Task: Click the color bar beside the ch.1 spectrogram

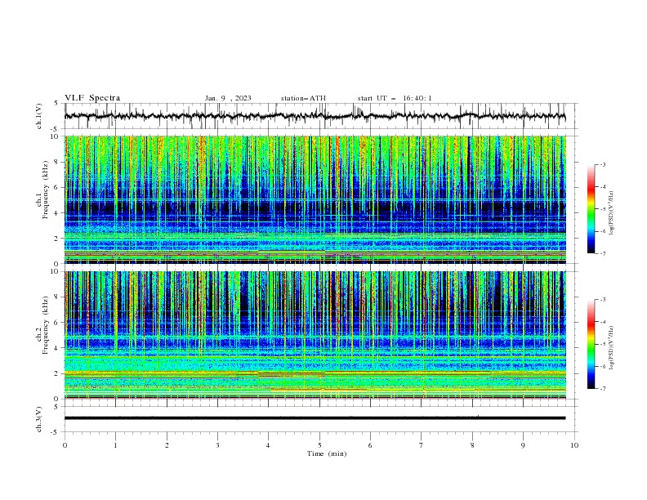Action: pyautogui.click(x=591, y=209)
